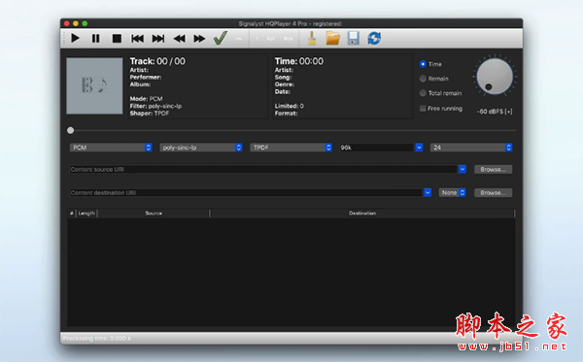Viewport: 583px width, 362px height.
Task: Click the Content destination URI field
Action: tap(246, 193)
